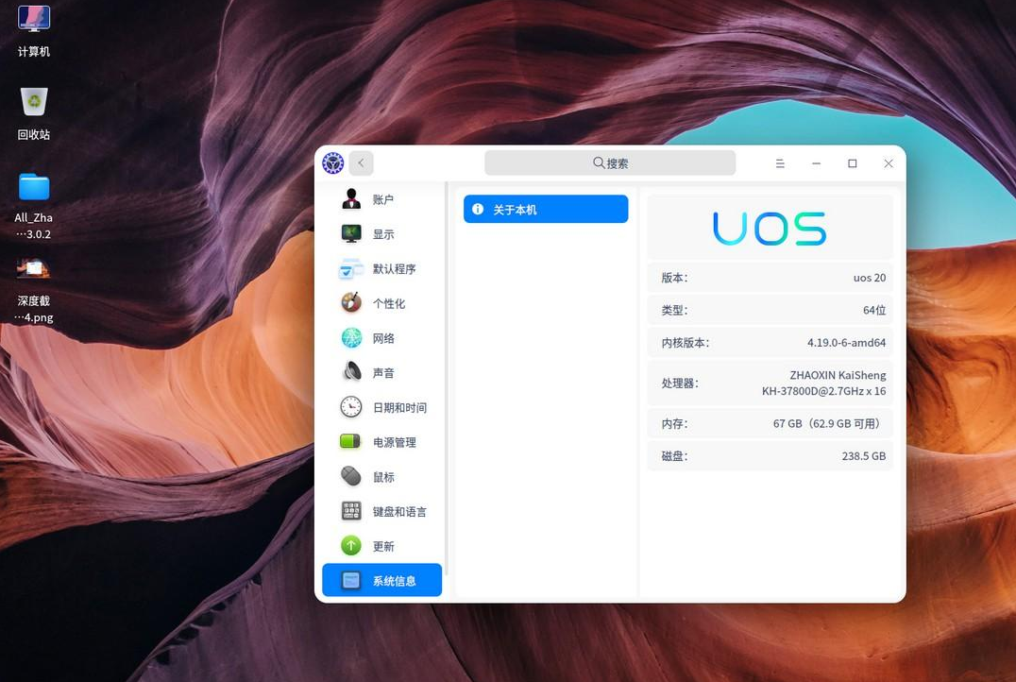1016x682 pixels.
Task: Open the 显示 display settings icon
Action: click(x=351, y=233)
